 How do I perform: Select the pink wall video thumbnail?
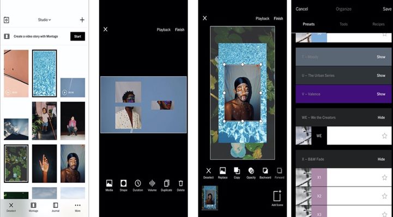[x=16, y=73]
